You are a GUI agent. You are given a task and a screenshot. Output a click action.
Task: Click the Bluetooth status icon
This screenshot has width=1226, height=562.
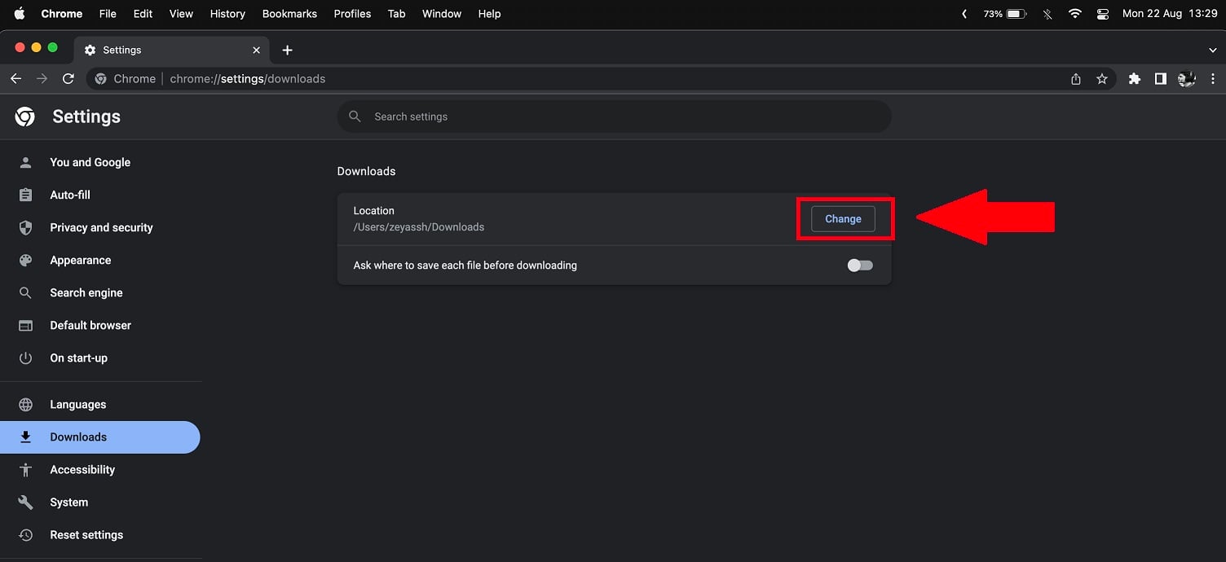click(x=1047, y=14)
